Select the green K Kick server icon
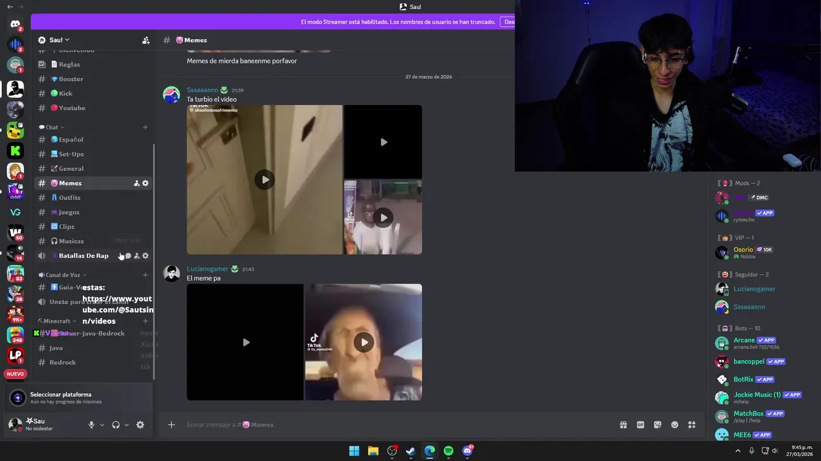Image resolution: width=821 pixels, height=461 pixels. 15,151
